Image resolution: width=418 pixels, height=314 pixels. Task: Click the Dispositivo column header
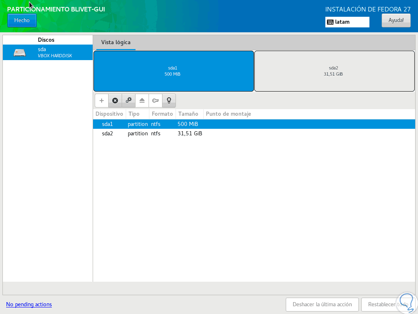click(109, 114)
